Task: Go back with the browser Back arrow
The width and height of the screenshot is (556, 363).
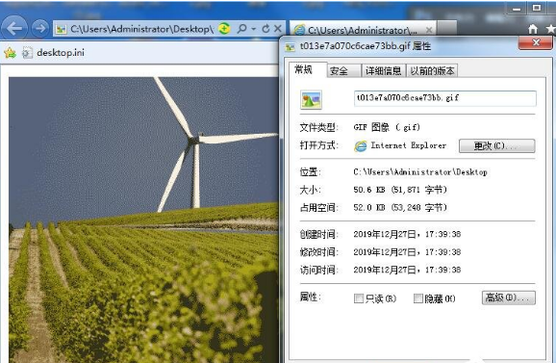Action: [x=14, y=28]
